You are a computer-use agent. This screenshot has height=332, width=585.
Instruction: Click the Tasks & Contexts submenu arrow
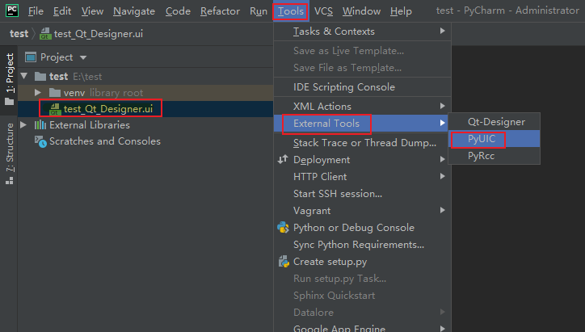point(442,31)
